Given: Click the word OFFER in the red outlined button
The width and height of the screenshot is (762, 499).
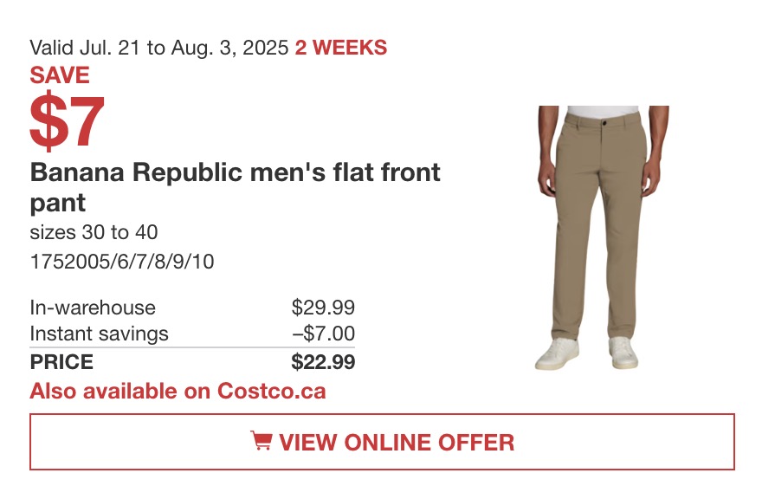Looking at the screenshot, I should (x=475, y=442).
